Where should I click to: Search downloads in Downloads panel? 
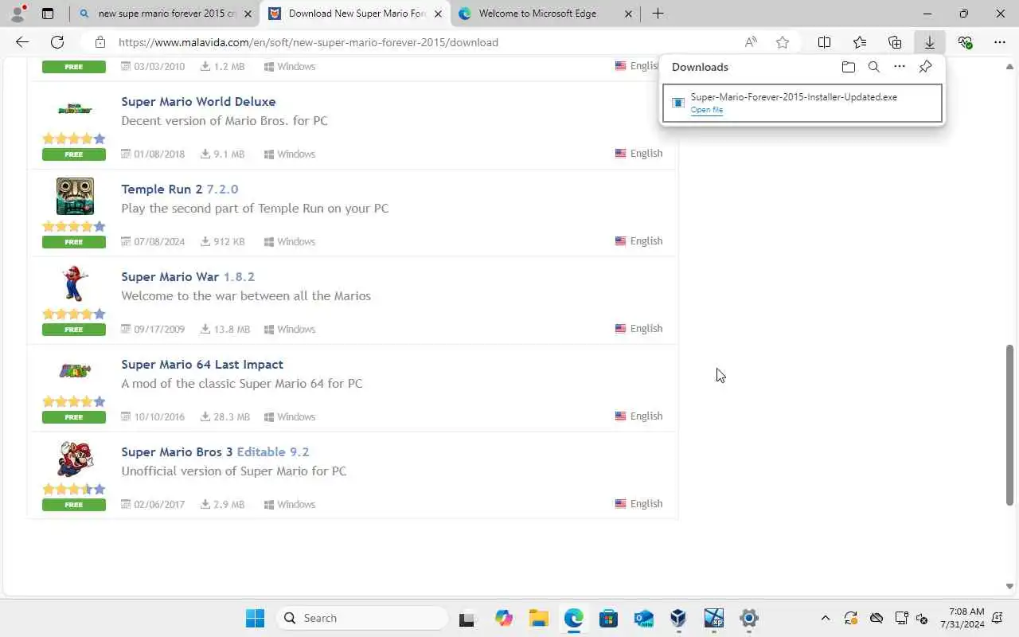point(874,67)
